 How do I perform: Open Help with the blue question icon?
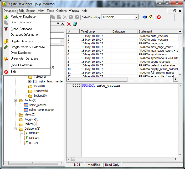point(145,17)
